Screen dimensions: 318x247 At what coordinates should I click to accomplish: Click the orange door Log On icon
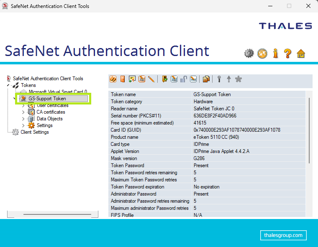[123, 79]
